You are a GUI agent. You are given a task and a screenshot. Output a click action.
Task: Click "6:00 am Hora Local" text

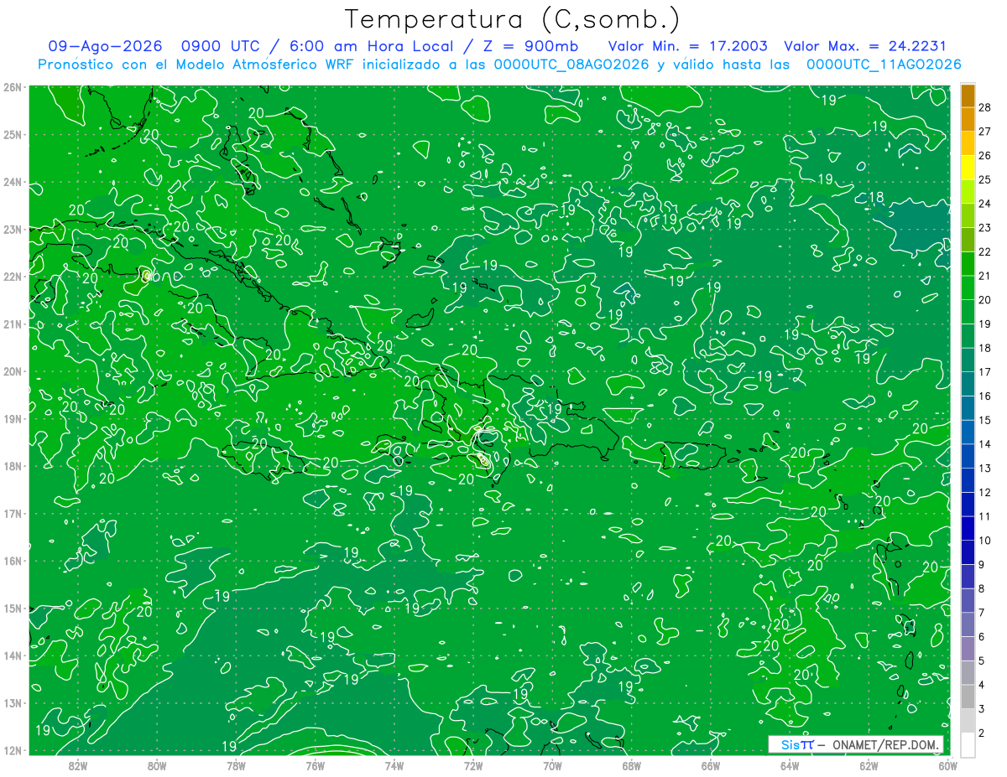click(372, 46)
